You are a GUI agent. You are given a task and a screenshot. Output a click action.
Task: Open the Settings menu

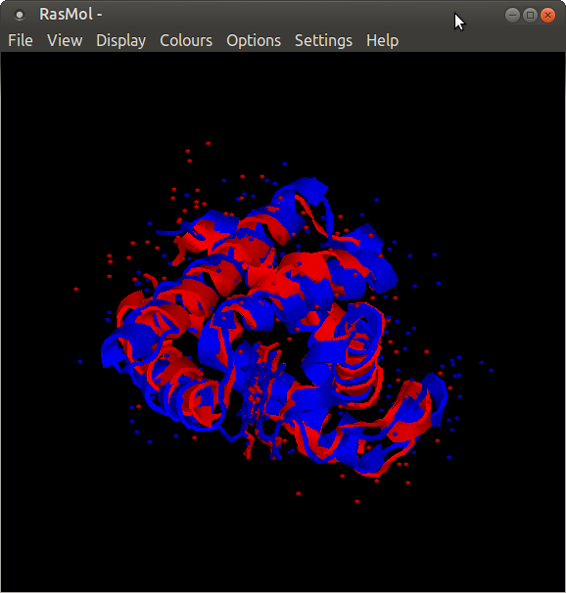pyautogui.click(x=323, y=40)
